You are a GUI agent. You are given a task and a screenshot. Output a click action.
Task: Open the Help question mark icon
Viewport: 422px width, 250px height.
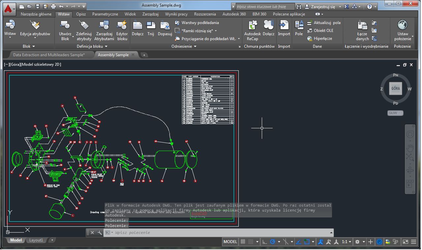point(370,7)
